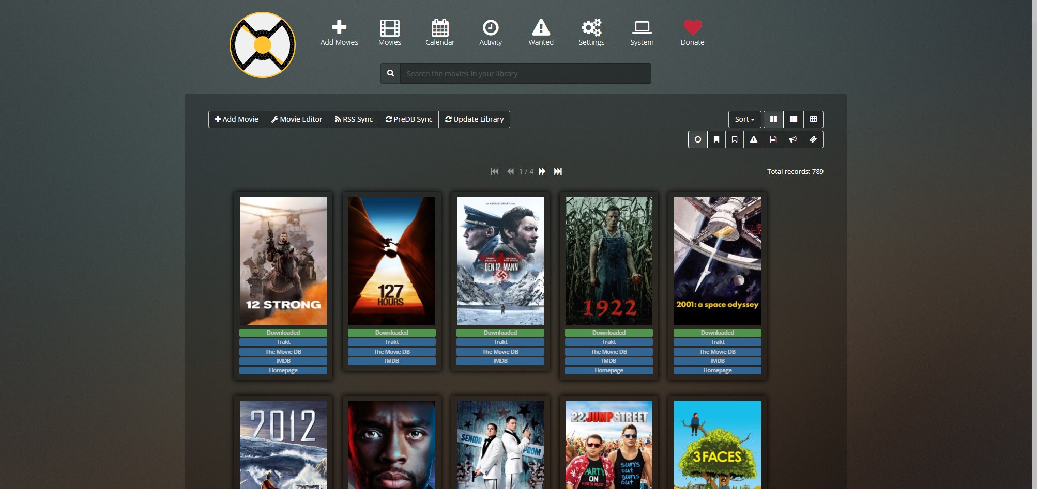
Task: Open the 127 Hours movie poster
Action: (x=391, y=261)
